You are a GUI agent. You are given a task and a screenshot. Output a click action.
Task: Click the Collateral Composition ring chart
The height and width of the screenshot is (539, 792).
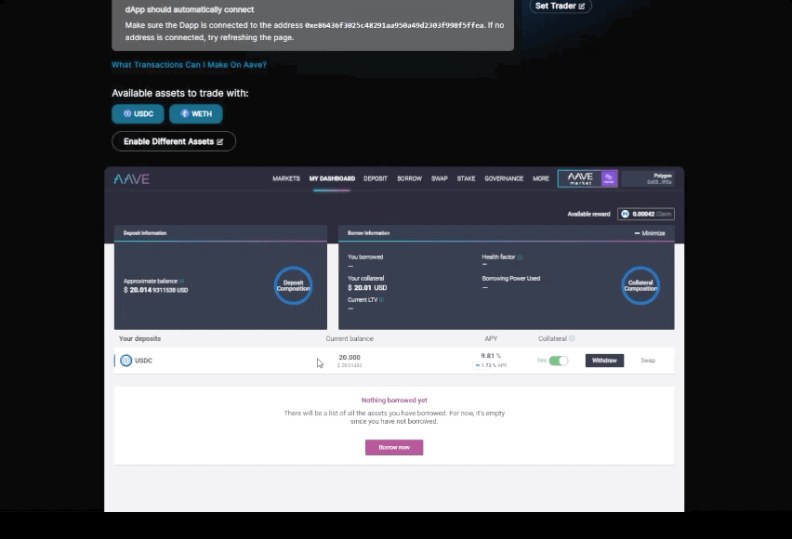click(640, 285)
